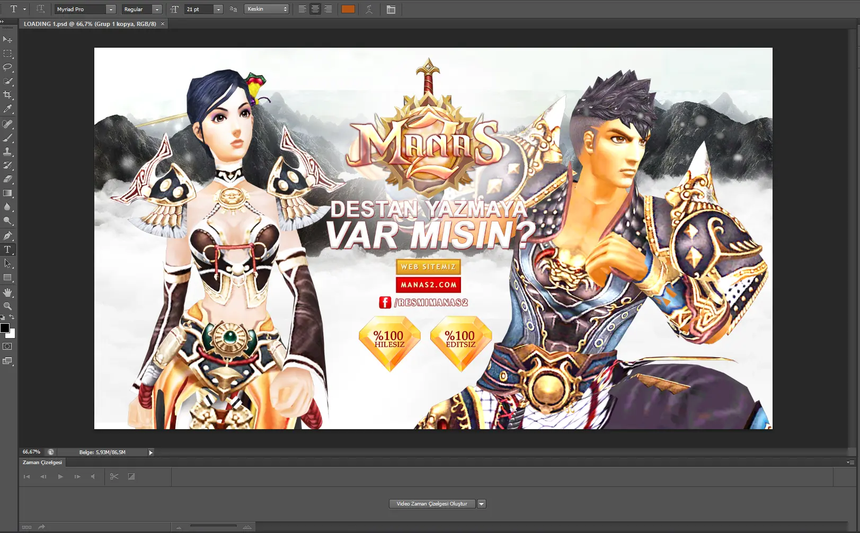This screenshot has height=533, width=860.
Task: Change the screen mode
Action: click(x=7, y=361)
